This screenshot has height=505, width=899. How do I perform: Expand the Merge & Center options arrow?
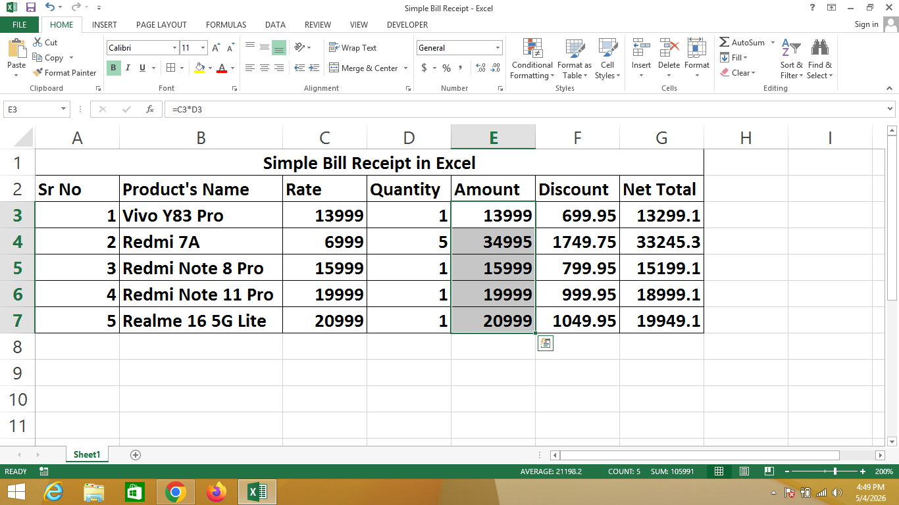click(x=405, y=68)
